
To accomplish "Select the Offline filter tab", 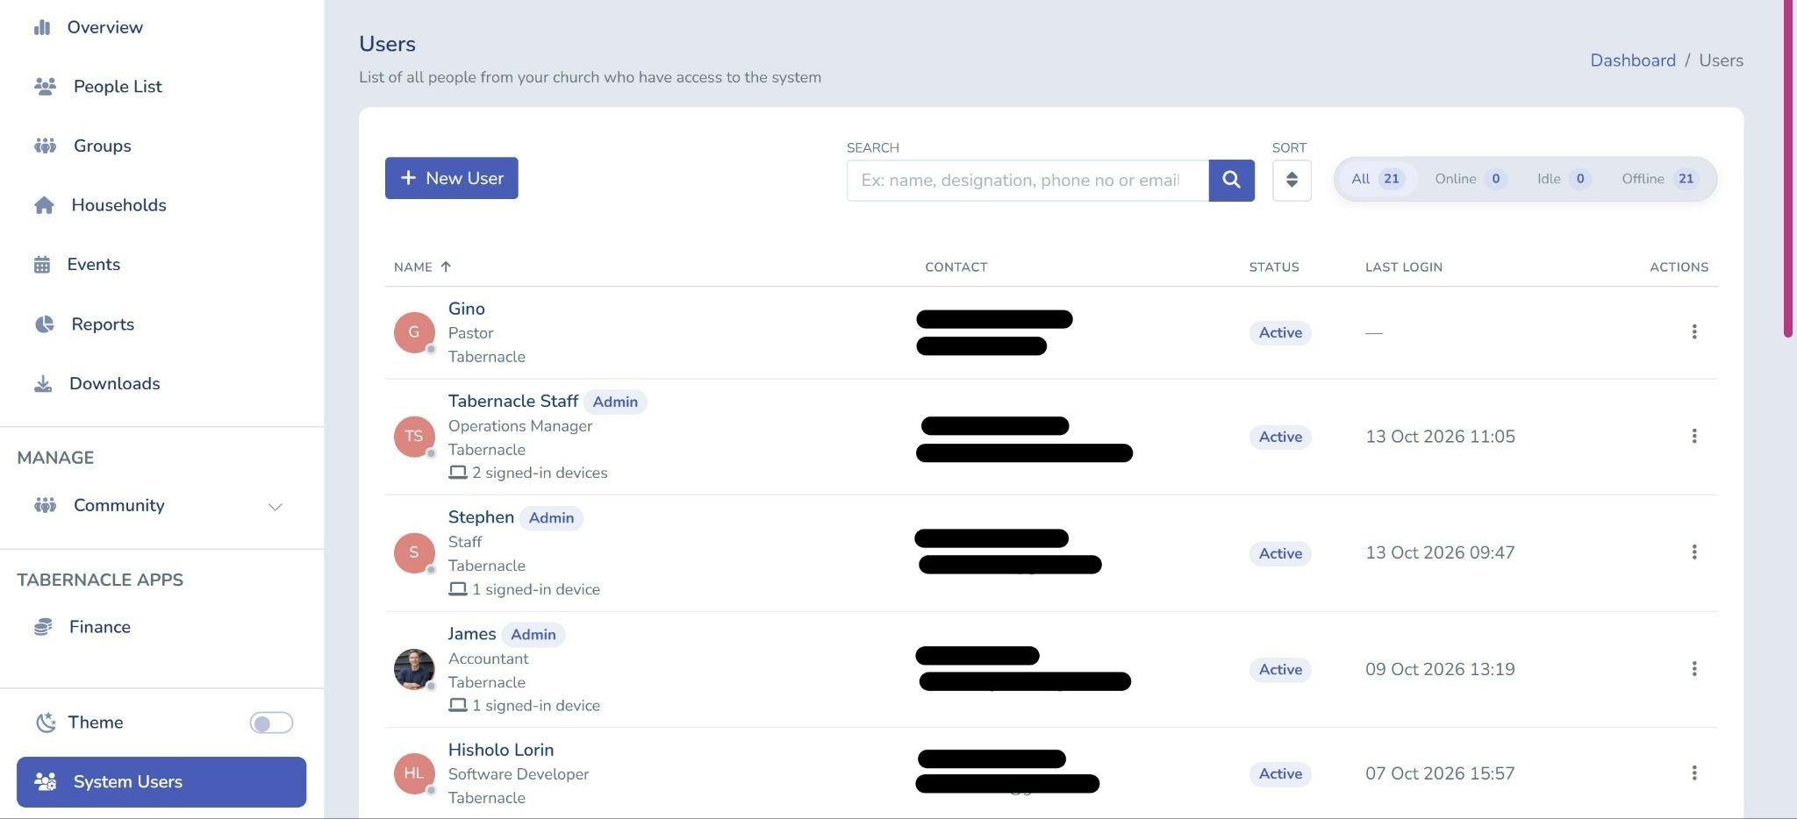I will pyautogui.click(x=1659, y=179).
